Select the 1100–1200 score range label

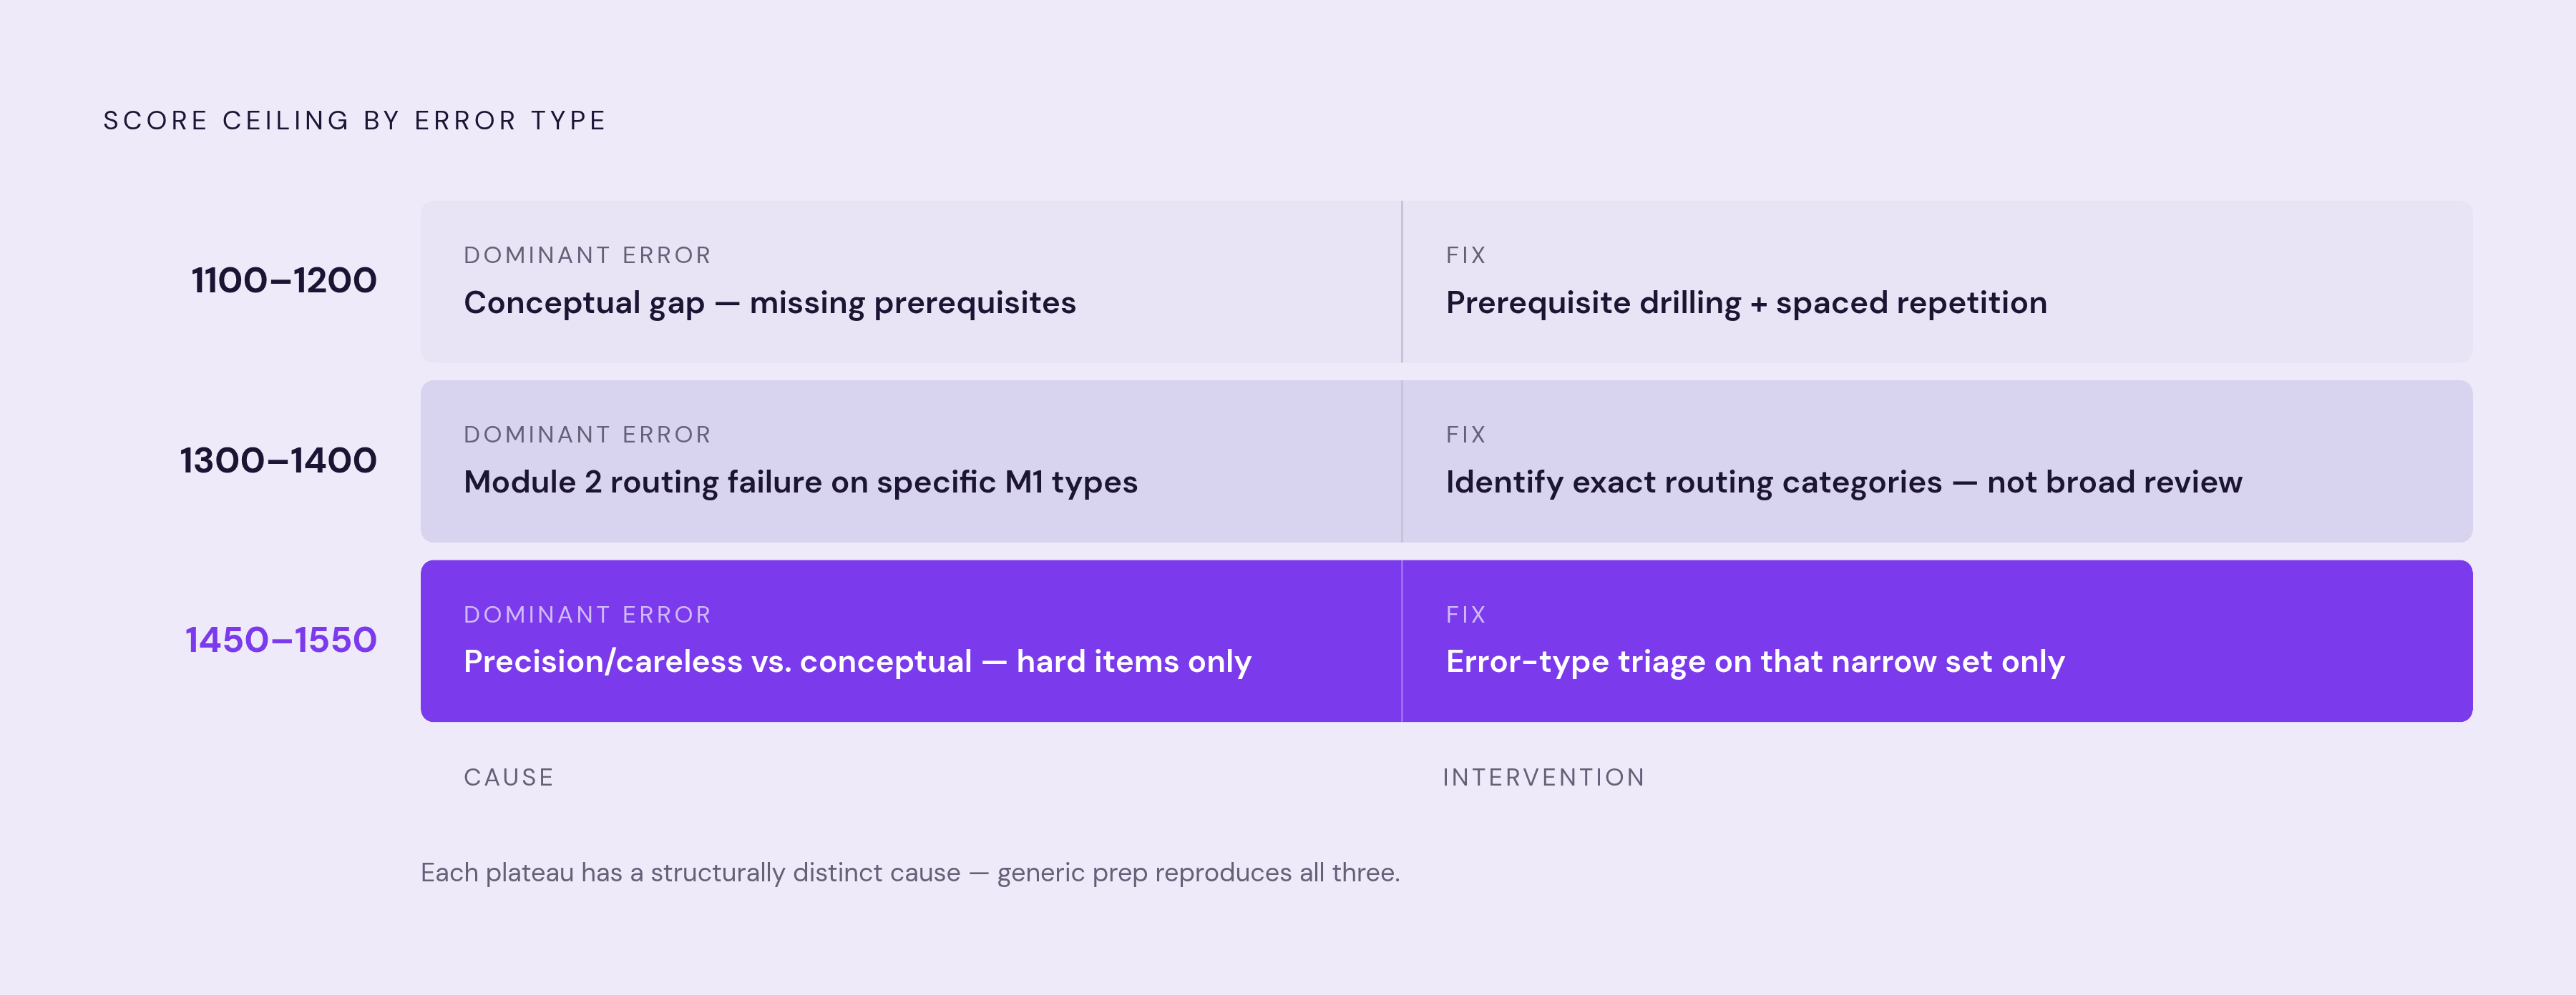tap(284, 281)
